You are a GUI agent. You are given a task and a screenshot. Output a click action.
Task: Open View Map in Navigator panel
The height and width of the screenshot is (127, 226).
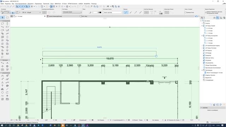coord(218,18)
